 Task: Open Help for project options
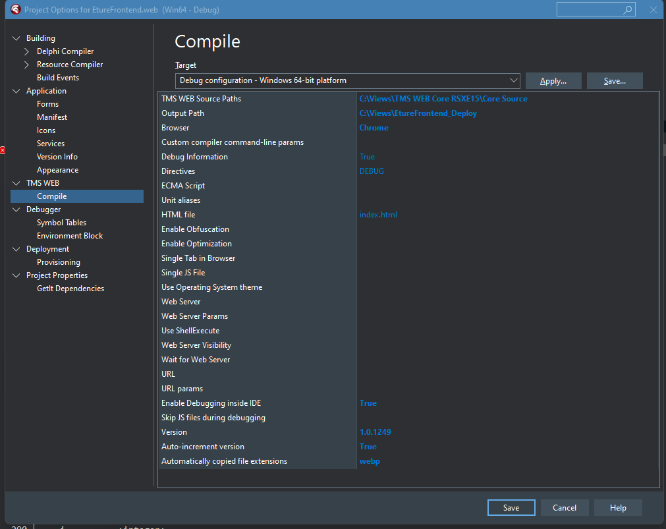618,508
